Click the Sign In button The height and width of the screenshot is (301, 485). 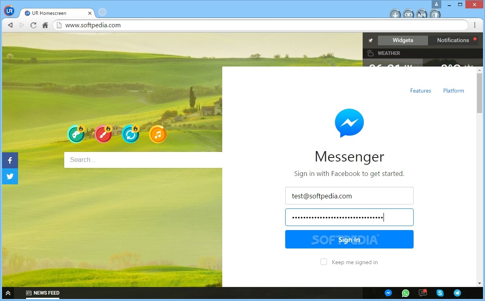[349, 239]
